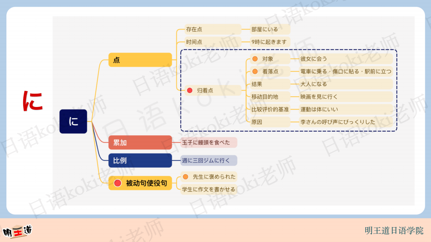Click the orange marker on 先生に褒められた
431x242 pixels.
(x=186, y=177)
